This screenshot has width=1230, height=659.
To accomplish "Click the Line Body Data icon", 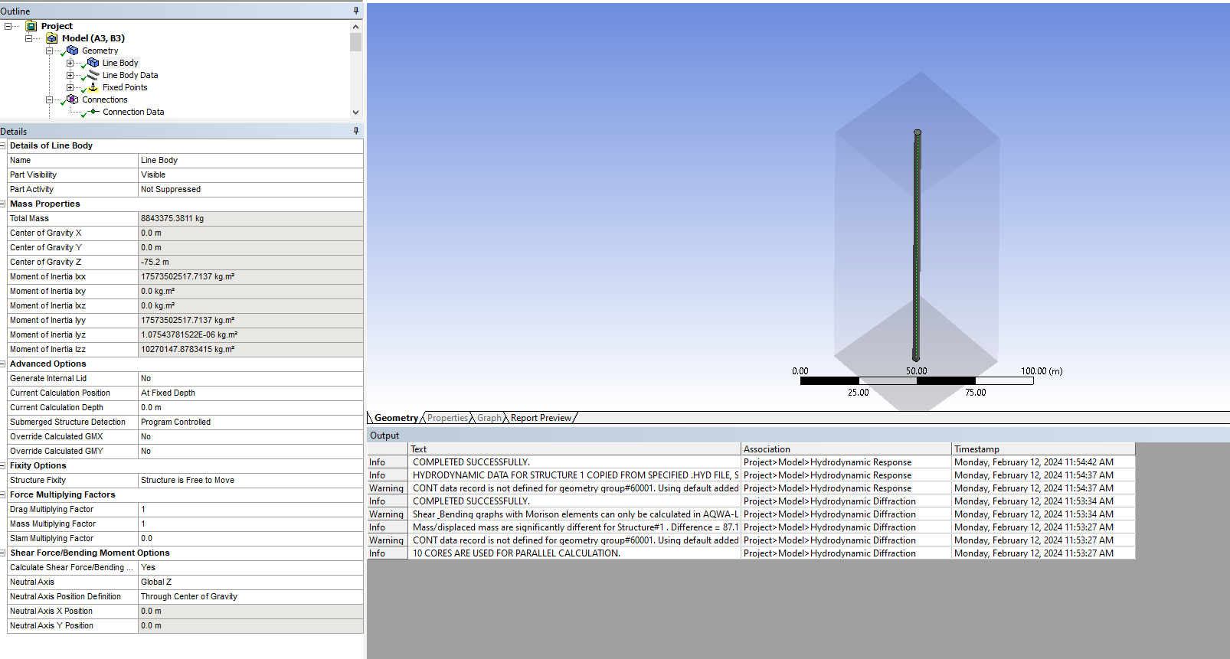I will point(93,75).
